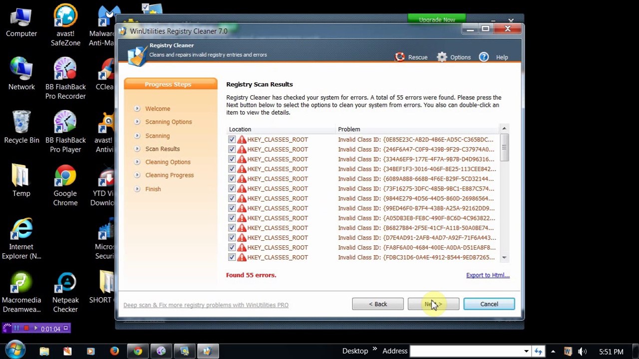Click address bar refresh/go arrows button
This screenshot has height=359, width=639.
pos(538,351)
